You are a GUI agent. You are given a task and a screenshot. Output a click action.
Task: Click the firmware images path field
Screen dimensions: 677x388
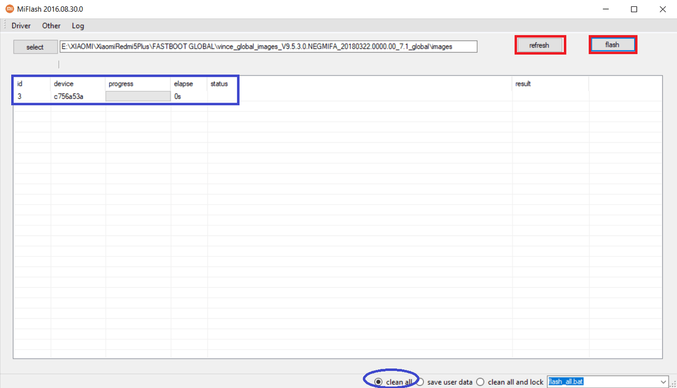269,47
